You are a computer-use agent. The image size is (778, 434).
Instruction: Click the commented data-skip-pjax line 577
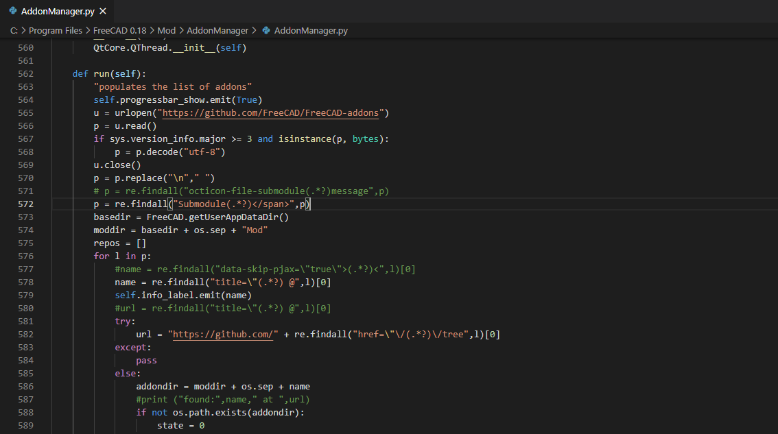265,269
